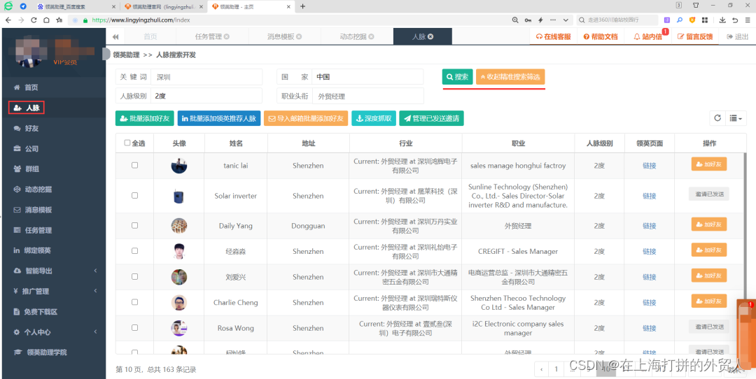Click the avatar thumbnail of tanic lai

pyautogui.click(x=179, y=166)
